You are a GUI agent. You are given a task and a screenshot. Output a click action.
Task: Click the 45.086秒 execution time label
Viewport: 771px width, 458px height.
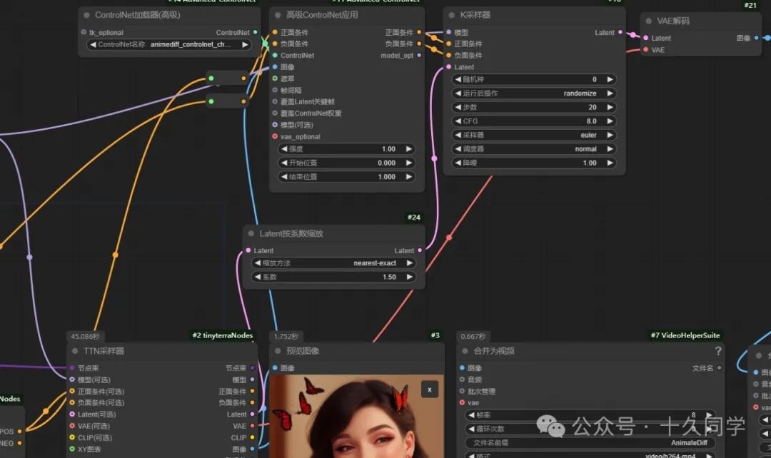pyautogui.click(x=85, y=337)
